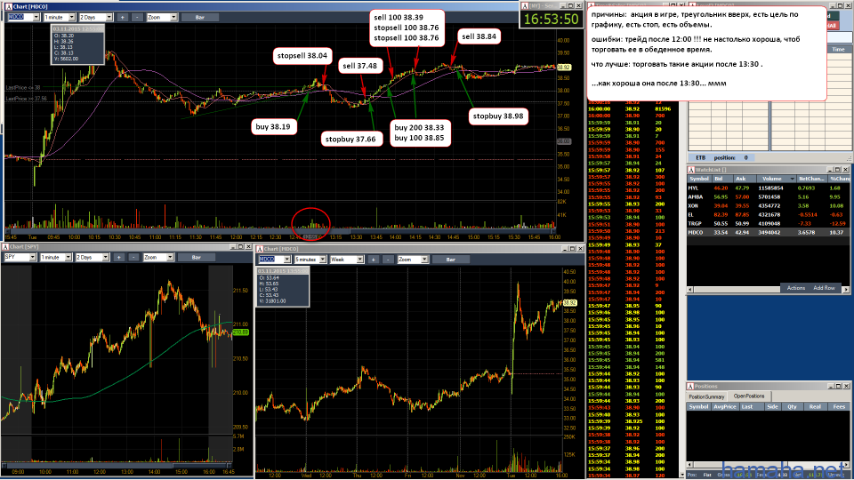Open the Actions menu in the watchlist
854x480 pixels.
795,288
